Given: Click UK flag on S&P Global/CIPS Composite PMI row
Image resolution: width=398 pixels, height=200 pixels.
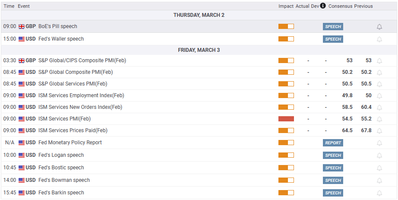Looking at the screenshot, I should (x=22, y=60).
